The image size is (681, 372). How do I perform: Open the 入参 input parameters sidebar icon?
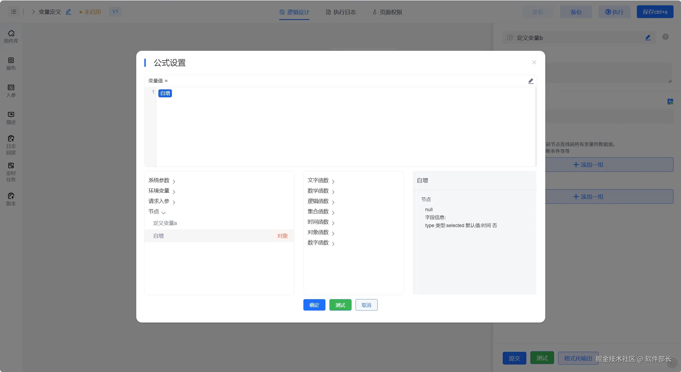click(11, 91)
